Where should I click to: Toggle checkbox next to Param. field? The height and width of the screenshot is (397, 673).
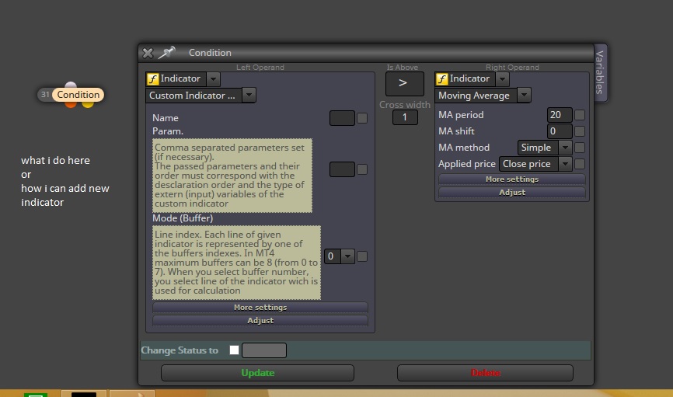[362, 169]
